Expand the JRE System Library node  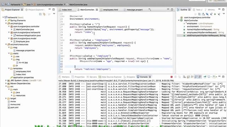[x=6, y=80]
